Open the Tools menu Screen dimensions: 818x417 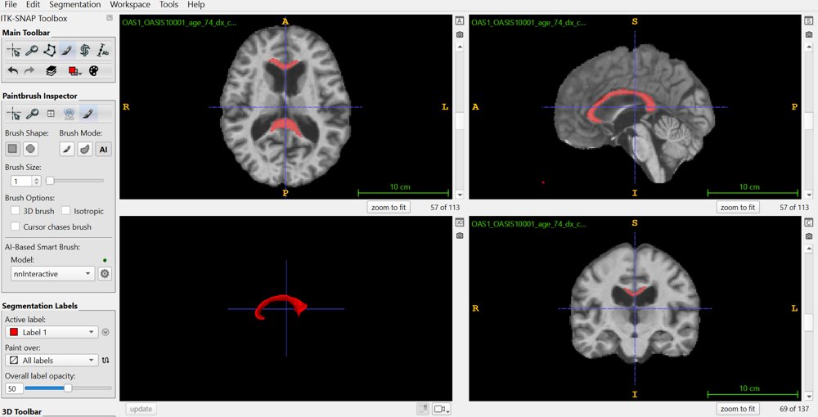169,5
